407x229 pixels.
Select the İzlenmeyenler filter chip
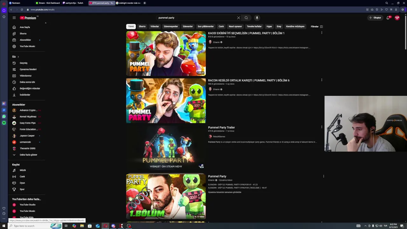171,26
